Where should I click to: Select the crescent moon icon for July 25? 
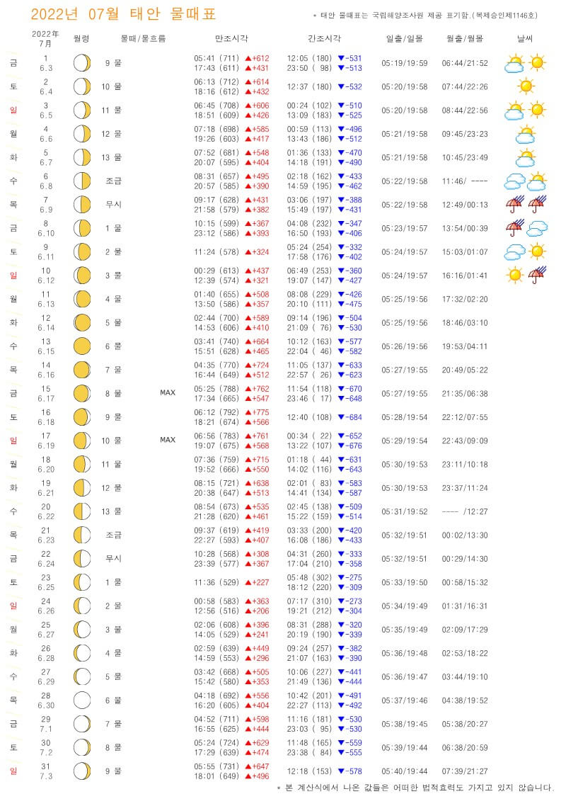click(81, 630)
